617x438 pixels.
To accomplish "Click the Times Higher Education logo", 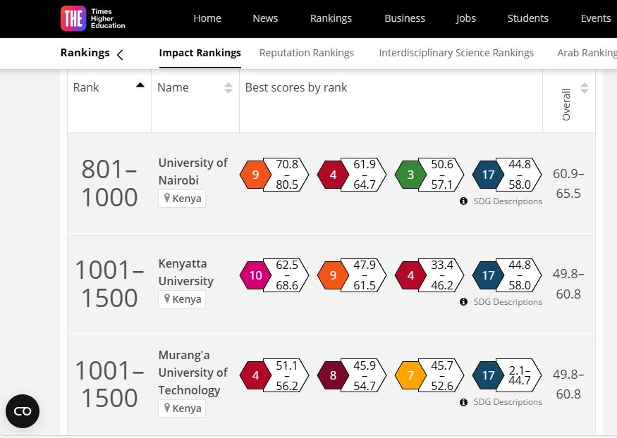I will (93, 18).
